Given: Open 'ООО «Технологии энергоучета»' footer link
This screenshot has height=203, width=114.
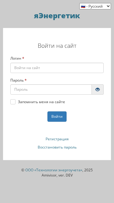Looking at the screenshot, I should click(54, 170).
